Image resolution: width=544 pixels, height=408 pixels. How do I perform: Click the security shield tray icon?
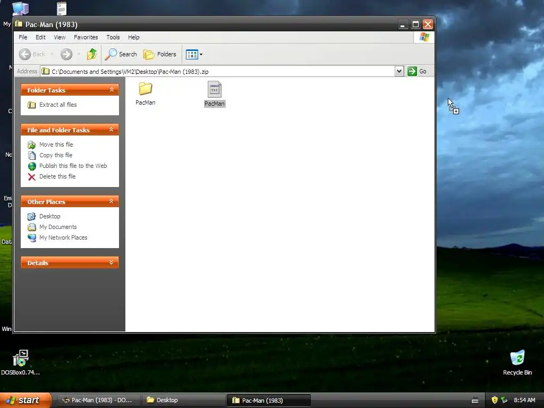(495, 400)
